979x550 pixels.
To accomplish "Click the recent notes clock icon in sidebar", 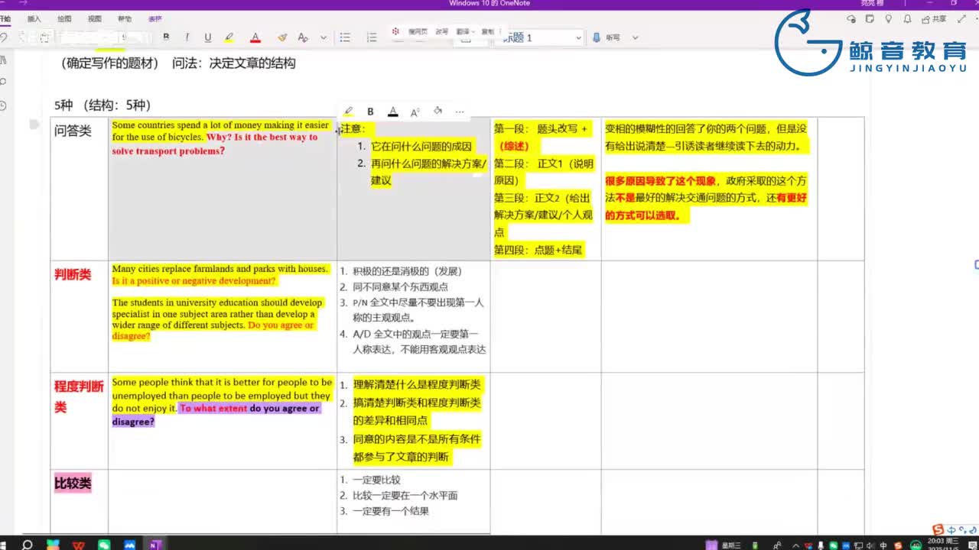I will click(x=4, y=105).
